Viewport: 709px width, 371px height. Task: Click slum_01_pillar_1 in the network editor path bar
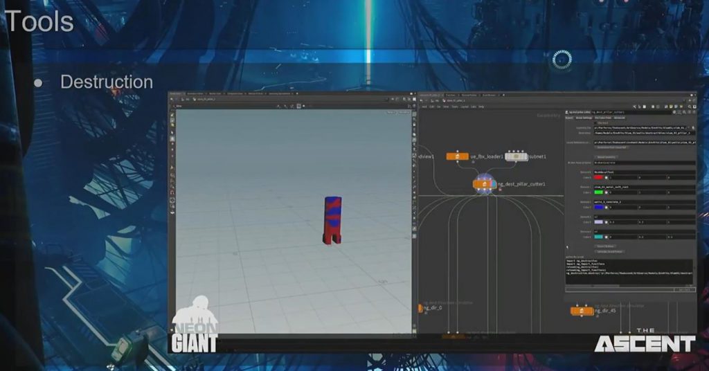click(x=456, y=100)
